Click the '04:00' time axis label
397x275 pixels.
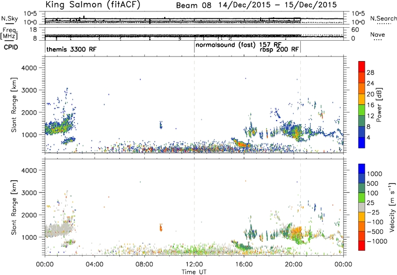coord(95,265)
